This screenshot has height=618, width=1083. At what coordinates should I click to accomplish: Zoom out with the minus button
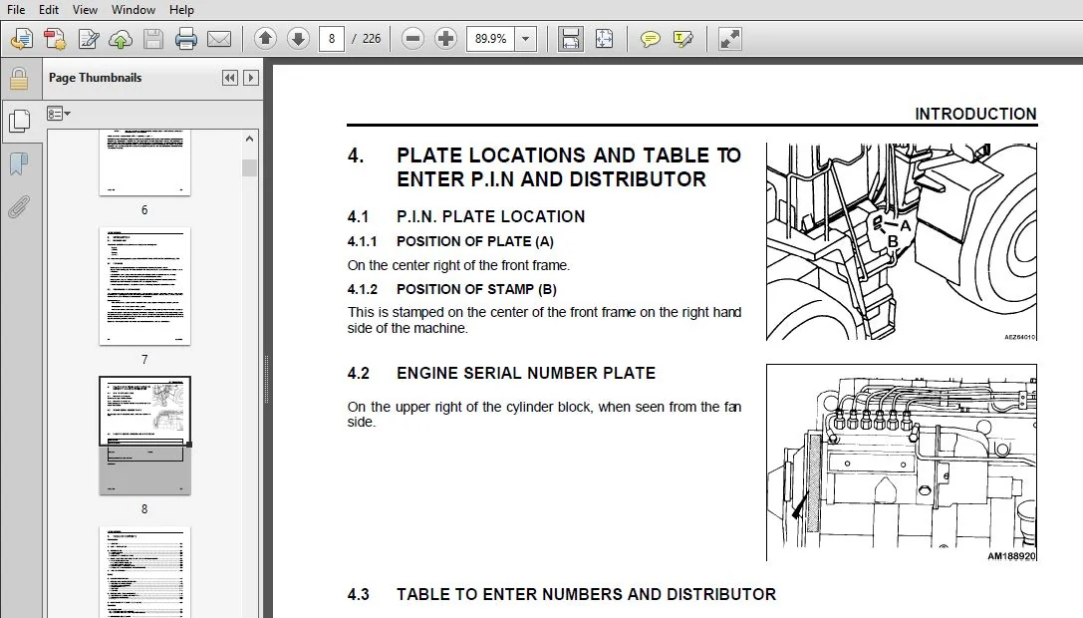[412, 39]
